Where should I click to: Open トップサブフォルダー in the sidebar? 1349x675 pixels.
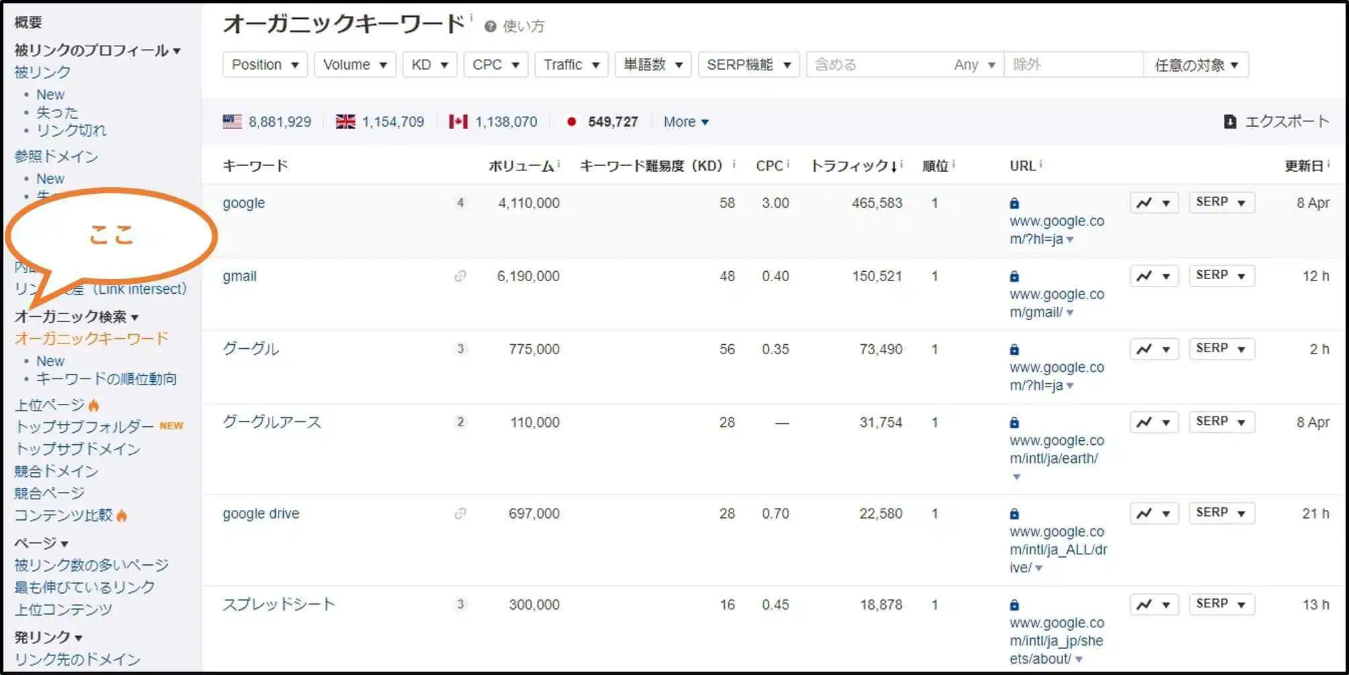85,426
